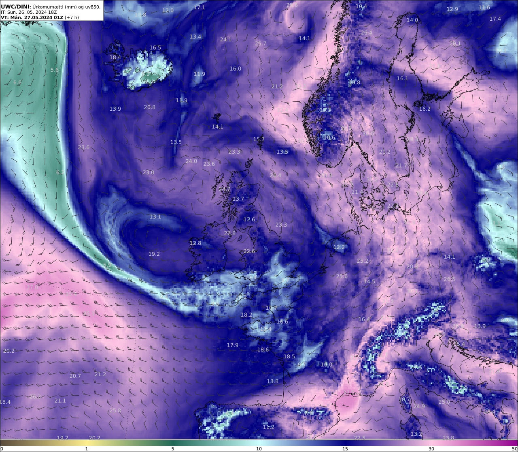Click the 15.7 value near Shetland
Viewport: 518px width, 452px height.
pos(259,139)
